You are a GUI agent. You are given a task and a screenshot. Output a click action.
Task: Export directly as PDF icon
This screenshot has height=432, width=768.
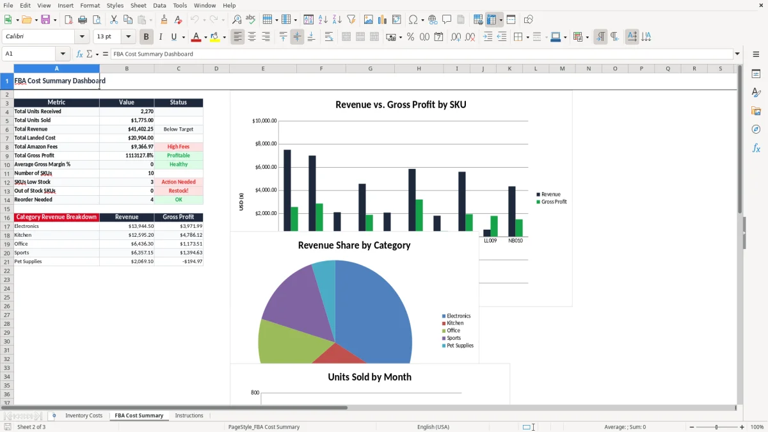pyautogui.click(x=68, y=20)
